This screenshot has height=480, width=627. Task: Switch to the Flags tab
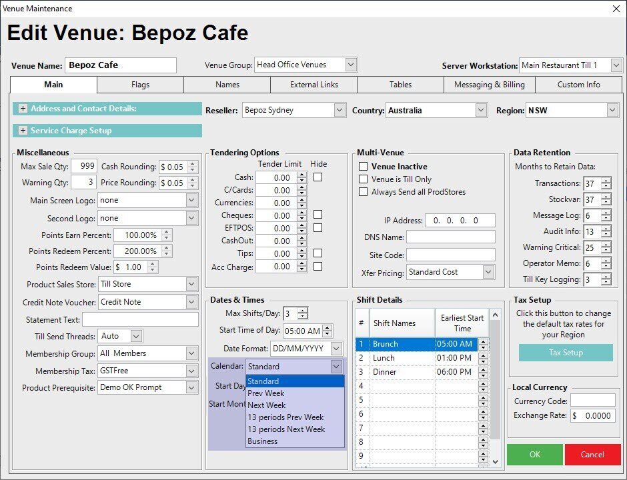pos(140,85)
